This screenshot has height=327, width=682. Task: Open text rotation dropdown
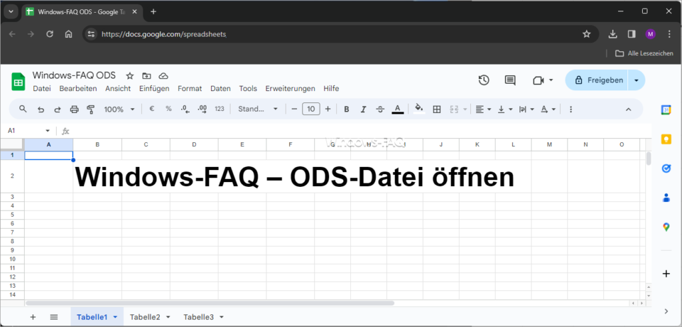pos(548,110)
